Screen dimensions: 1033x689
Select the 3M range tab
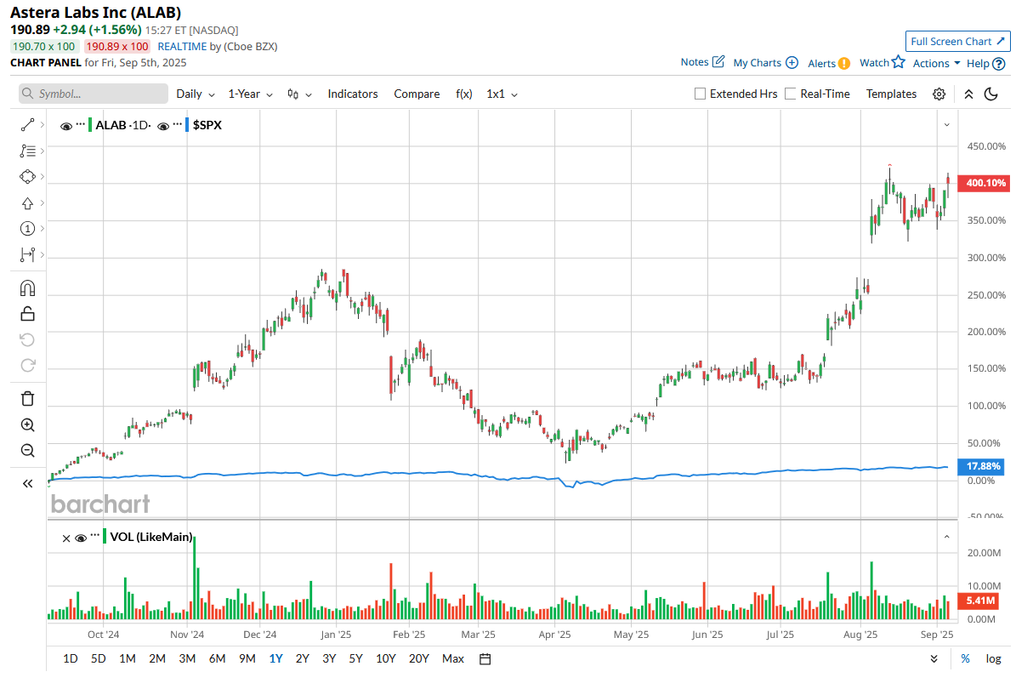pos(187,659)
